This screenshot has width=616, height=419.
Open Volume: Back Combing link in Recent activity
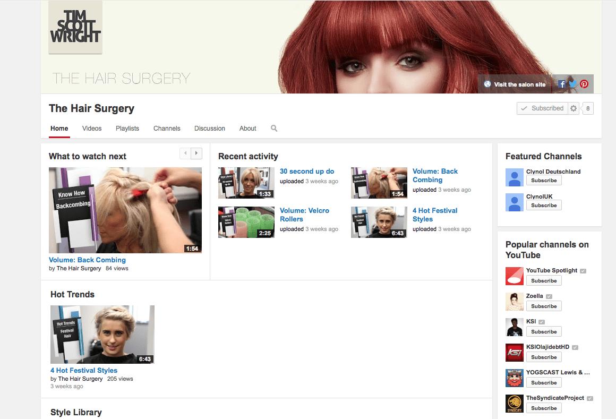pyautogui.click(x=435, y=176)
